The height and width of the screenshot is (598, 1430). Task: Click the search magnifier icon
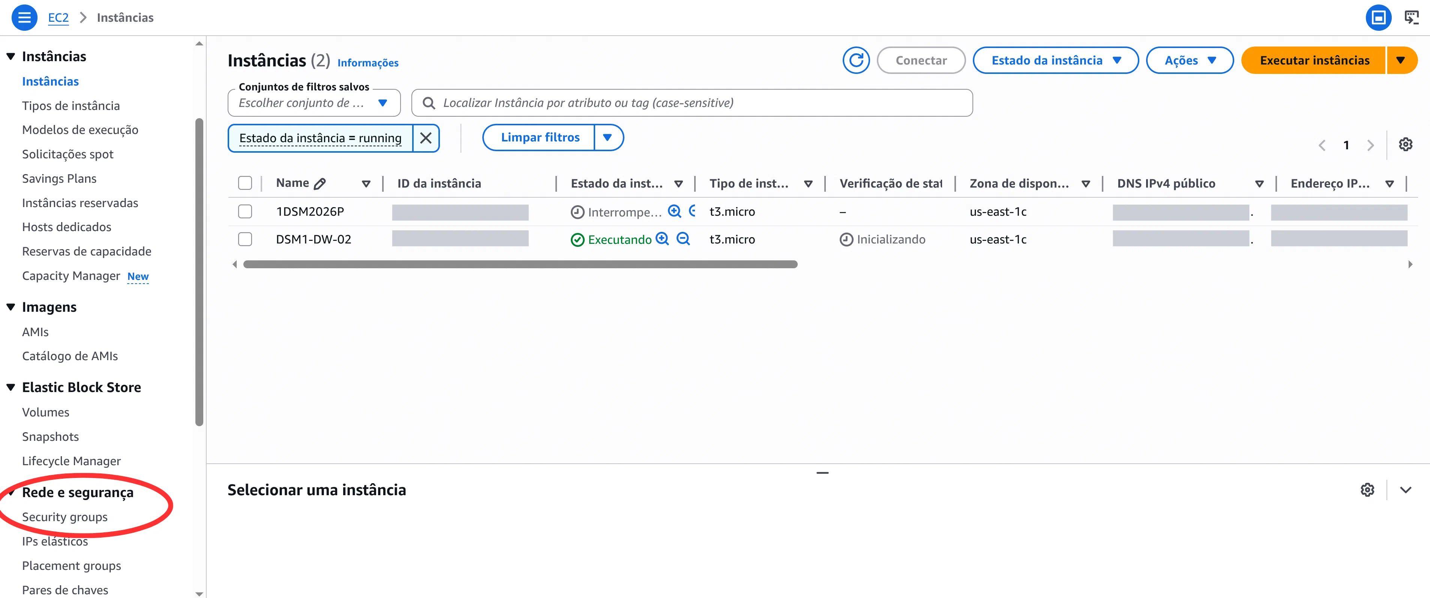click(429, 103)
